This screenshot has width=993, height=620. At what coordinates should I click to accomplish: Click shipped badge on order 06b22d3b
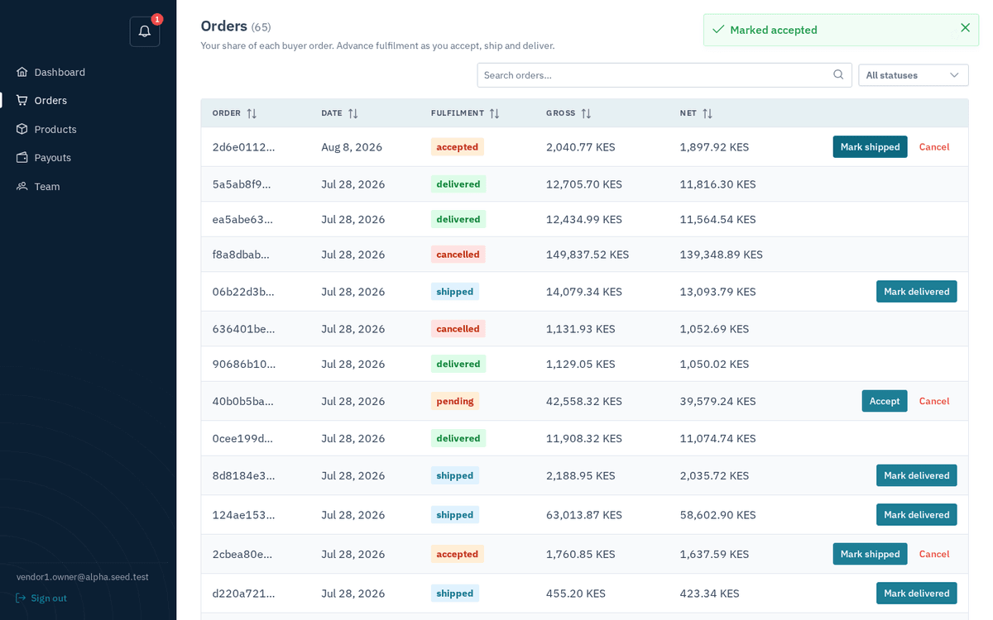point(455,291)
